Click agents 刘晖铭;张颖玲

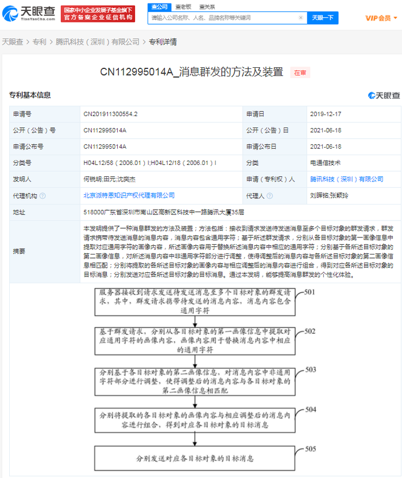click(x=329, y=196)
